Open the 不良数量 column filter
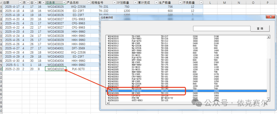277x114 pixels. click(201, 2)
